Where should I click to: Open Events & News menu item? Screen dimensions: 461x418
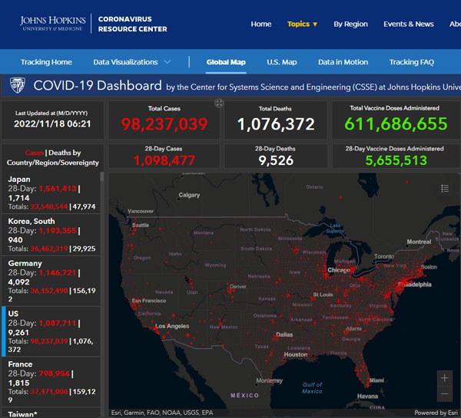tap(409, 24)
